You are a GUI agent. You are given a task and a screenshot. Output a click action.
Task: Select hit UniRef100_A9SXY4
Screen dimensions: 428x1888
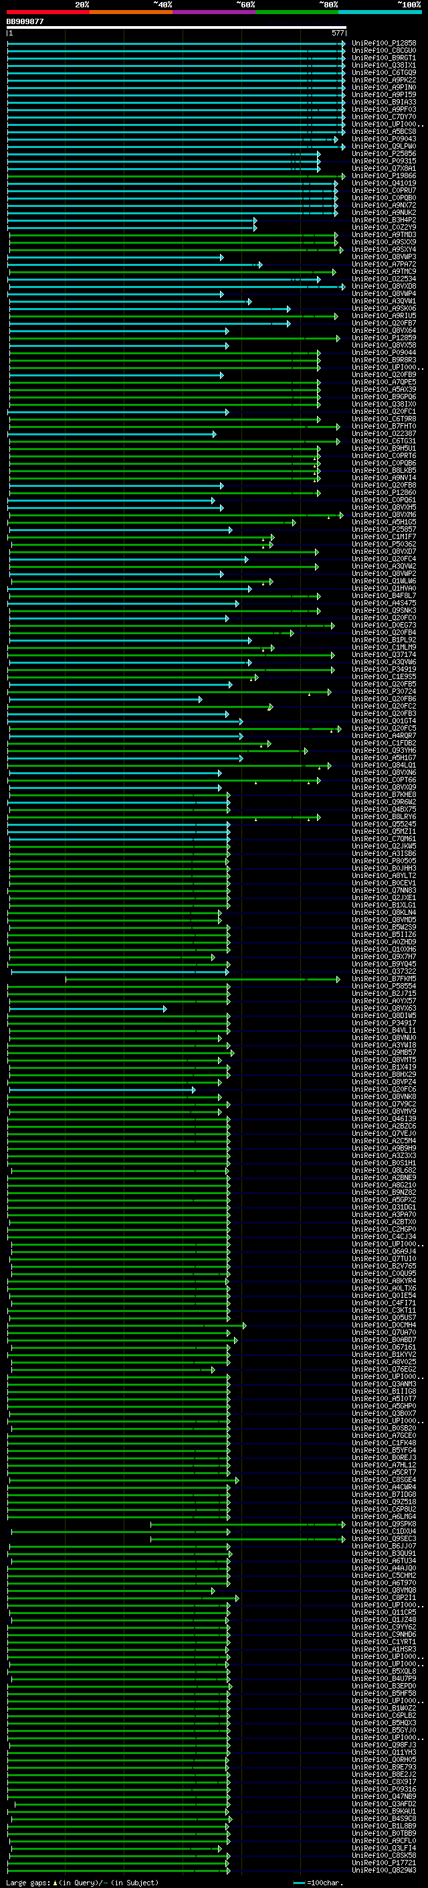(x=384, y=250)
